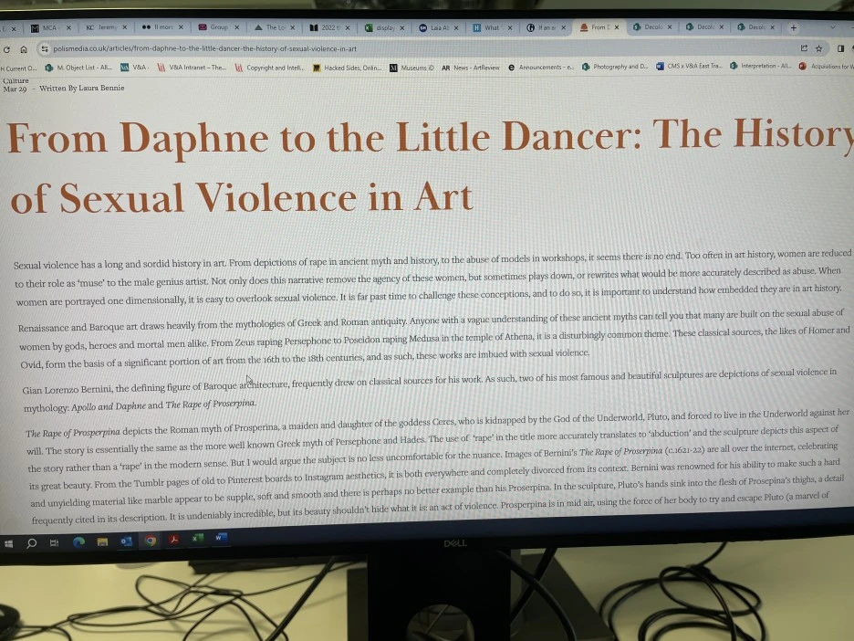
Task: Open the M. Object List bookmark
Action: [x=79, y=68]
